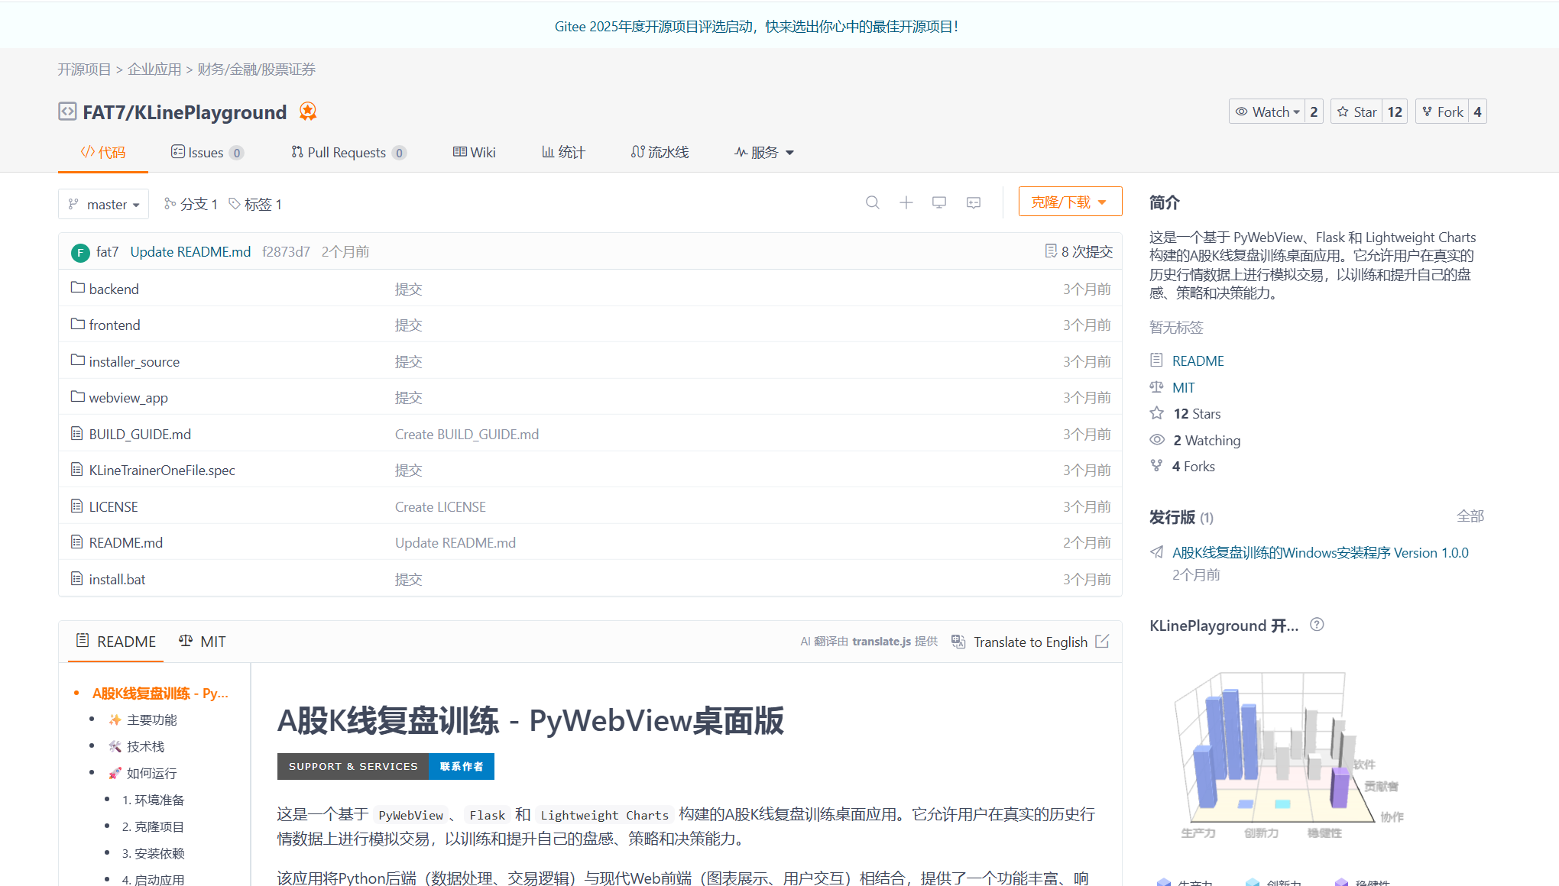Click the MIT license icon in sidebar
The width and height of the screenshot is (1559, 886).
point(1157,387)
